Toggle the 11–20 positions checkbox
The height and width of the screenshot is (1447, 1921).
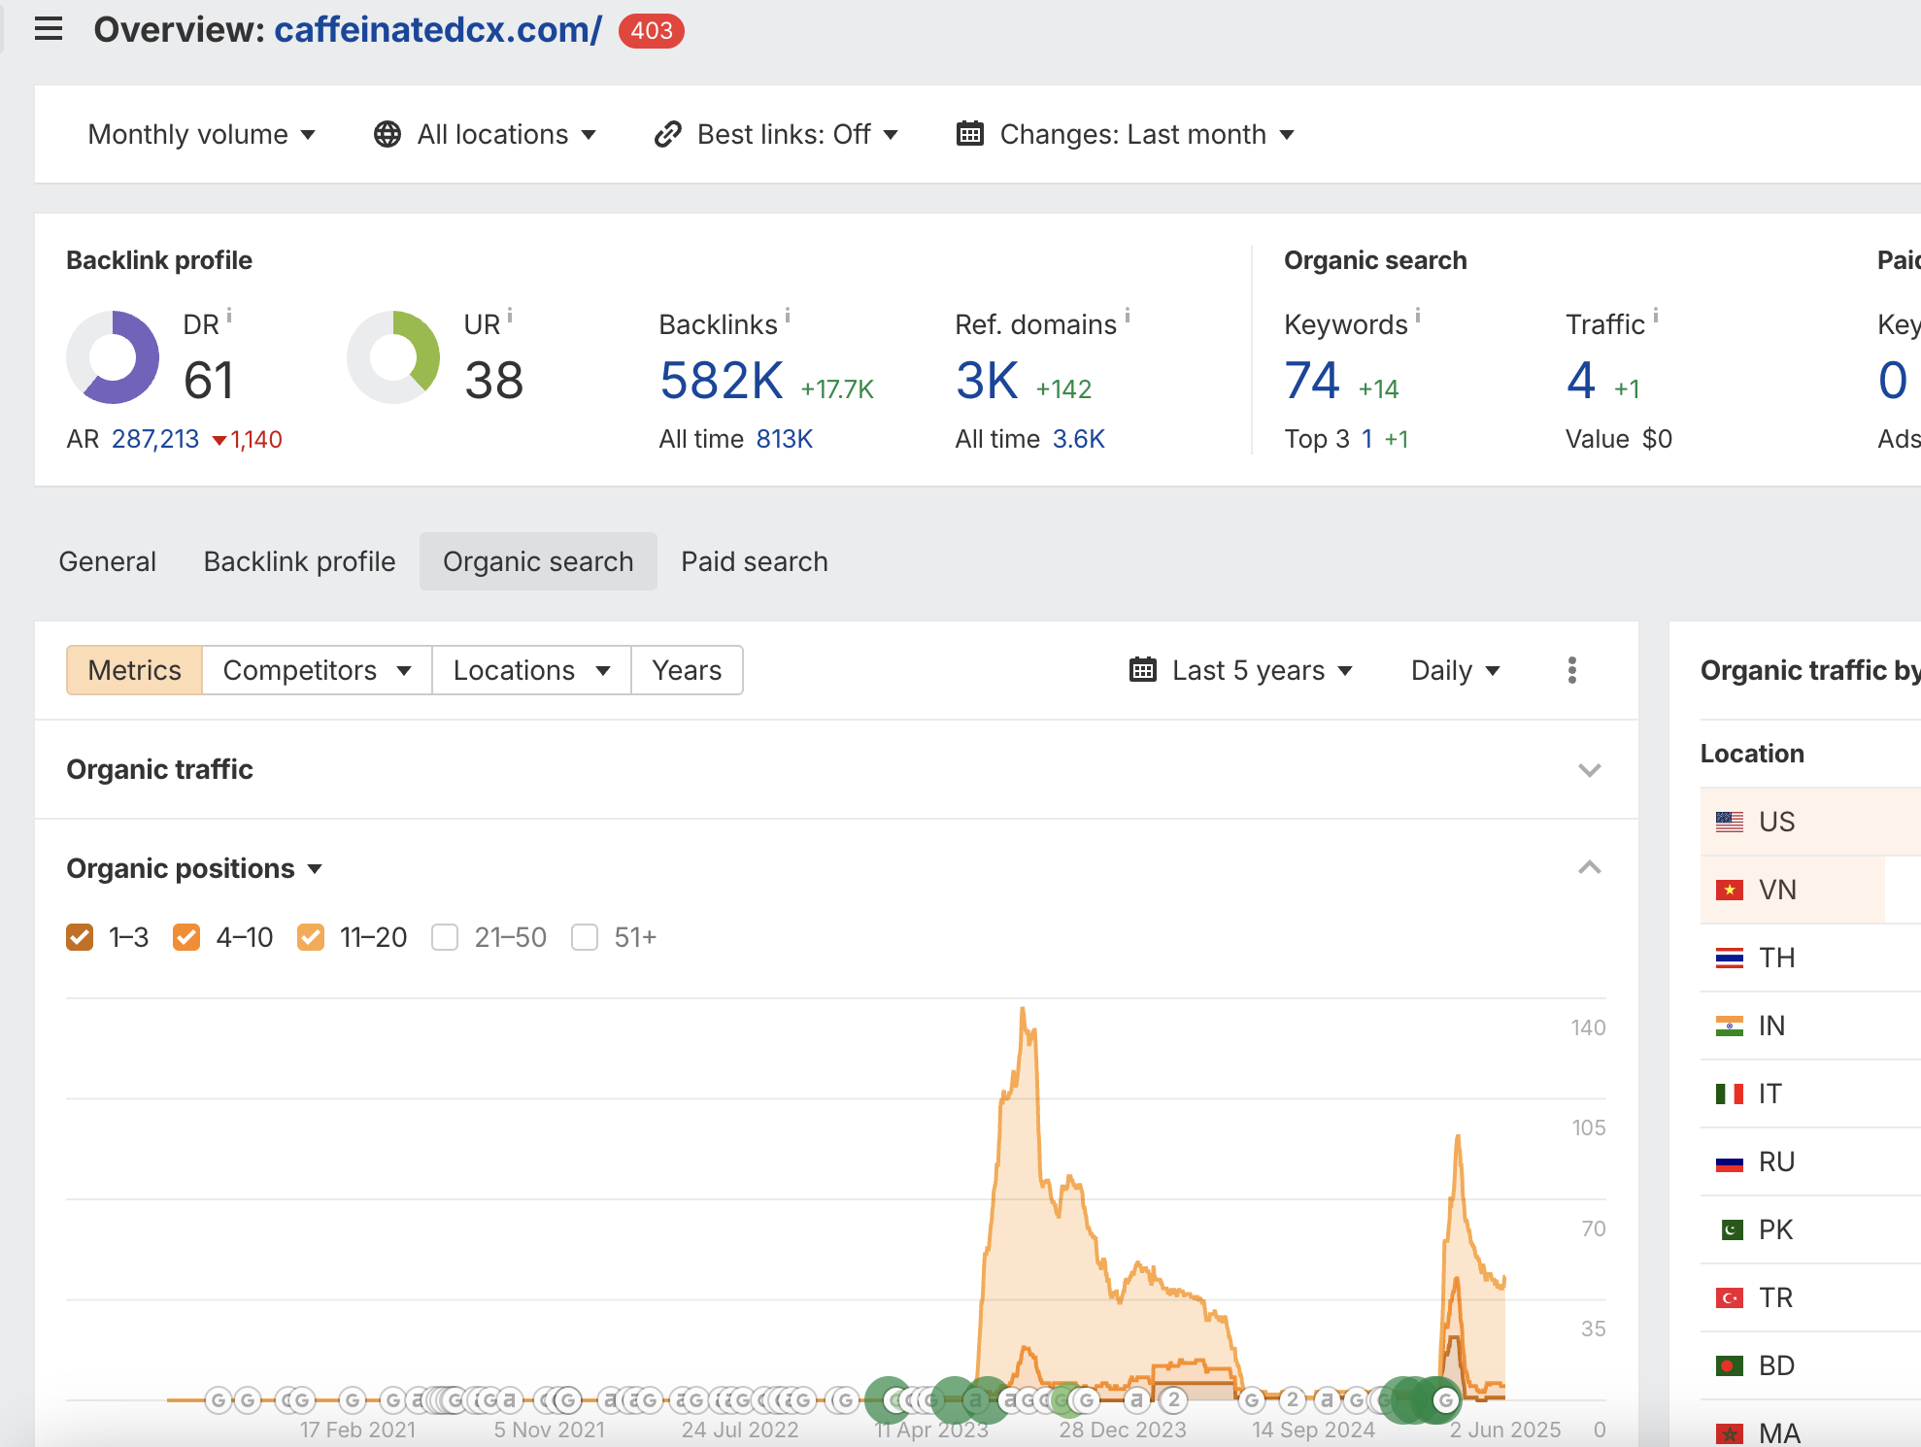pos(311,937)
